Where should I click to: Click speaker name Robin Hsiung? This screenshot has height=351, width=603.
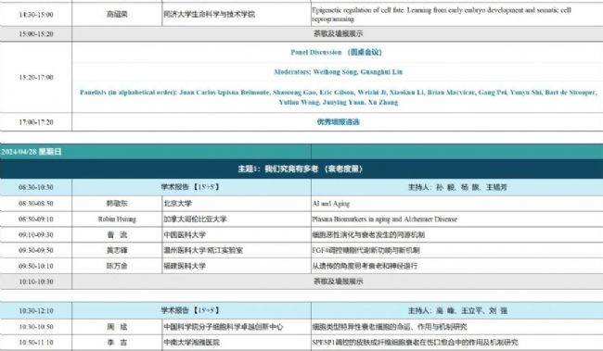point(117,219)
